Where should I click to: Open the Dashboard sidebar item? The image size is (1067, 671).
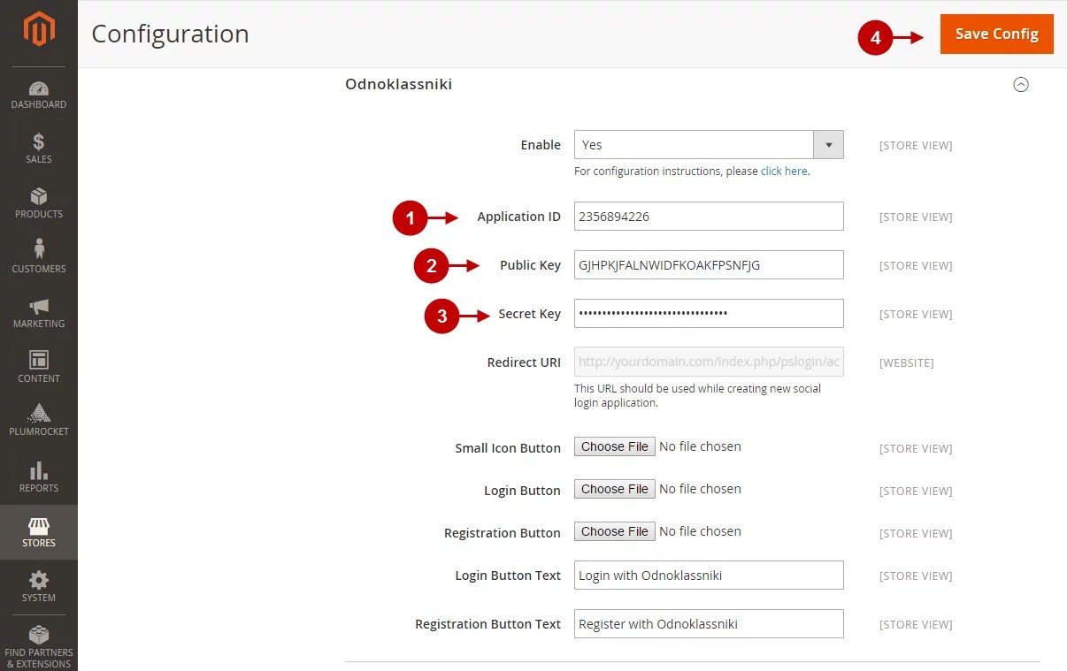point(39,95)
